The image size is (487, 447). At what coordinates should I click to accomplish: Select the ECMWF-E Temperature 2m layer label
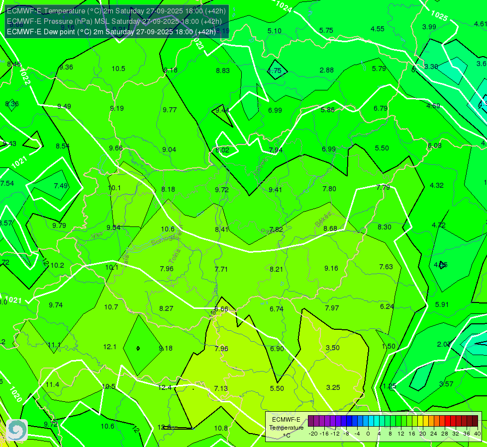pos(116,11)
